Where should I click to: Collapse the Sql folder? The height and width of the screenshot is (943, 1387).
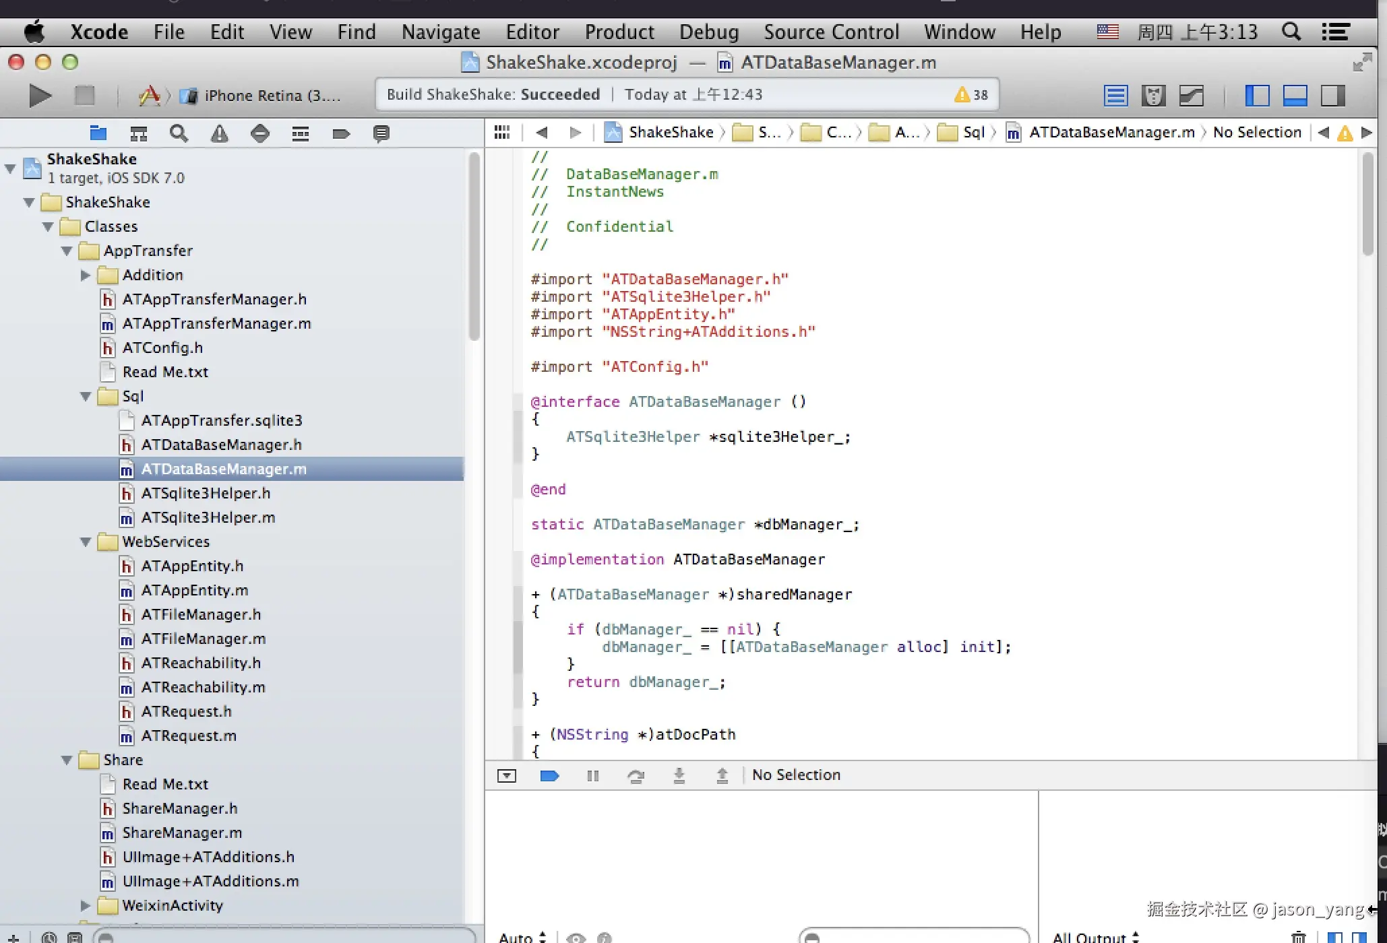[86, 396]
